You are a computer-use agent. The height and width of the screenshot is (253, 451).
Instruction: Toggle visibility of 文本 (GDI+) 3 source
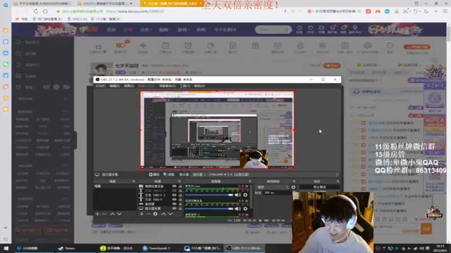click(x=174, y=191)
